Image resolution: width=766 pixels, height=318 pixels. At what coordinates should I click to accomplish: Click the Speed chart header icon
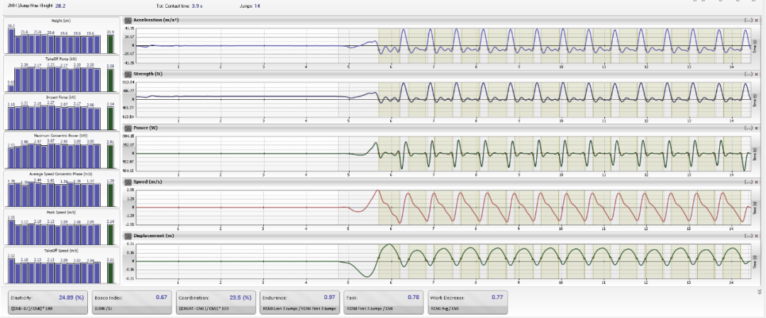click(128, 182)
